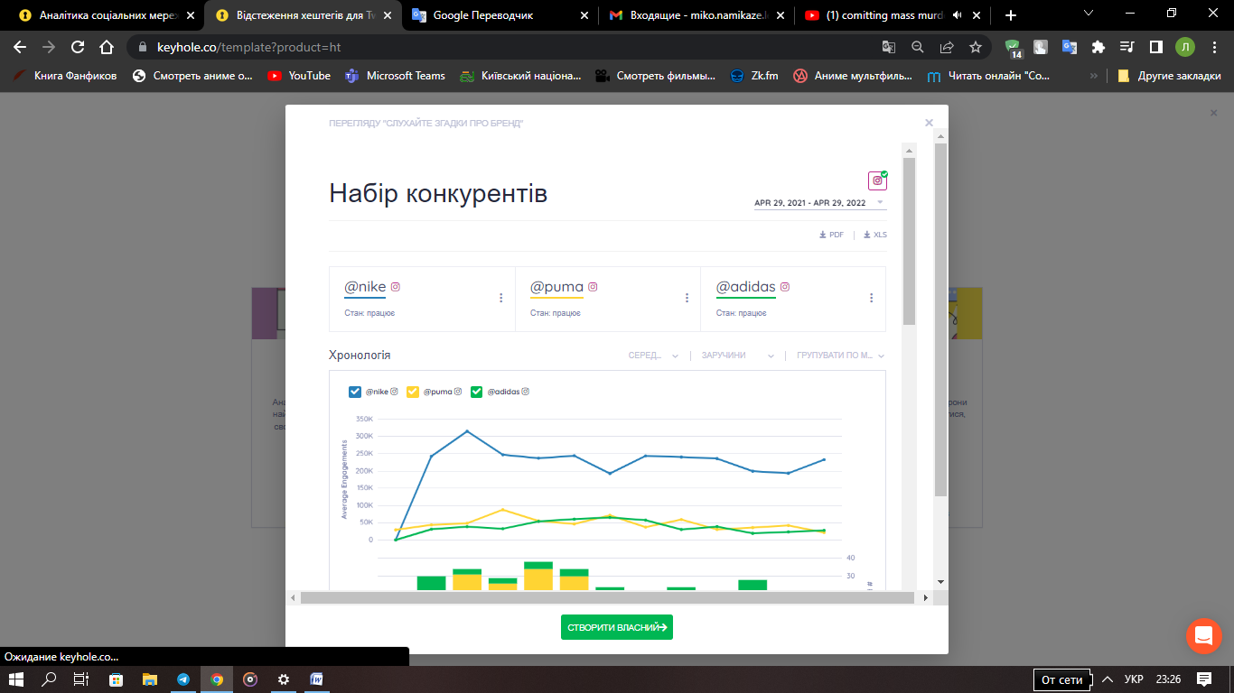
Task: Download the report as PDF
Action: pos(831,235)
